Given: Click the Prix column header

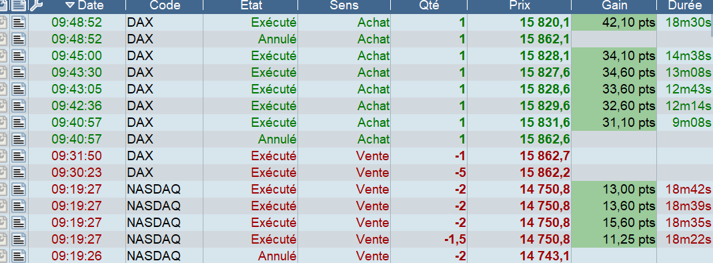Looking at the screenshot, I should [x=520, y=5].
